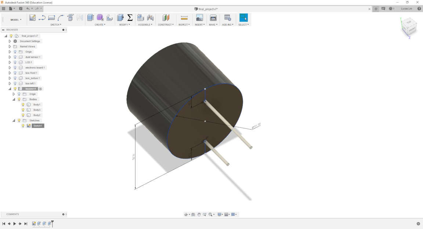The image size is (423, 229).
Task: Open the INSPECT menu
Action: pyautogui.click(x=184, y=25)
